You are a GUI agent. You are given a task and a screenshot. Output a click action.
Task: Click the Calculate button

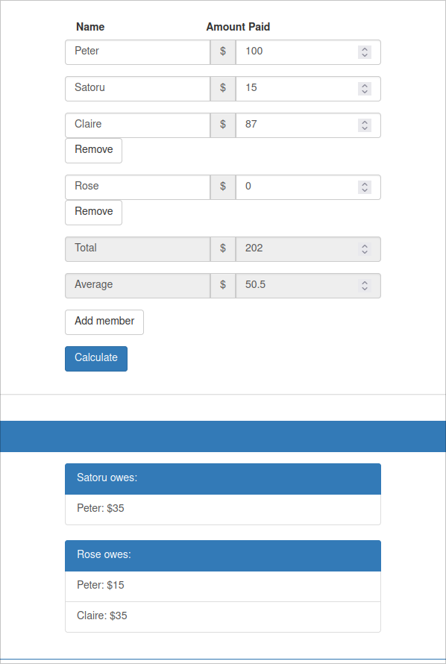(x=96, y=359)
